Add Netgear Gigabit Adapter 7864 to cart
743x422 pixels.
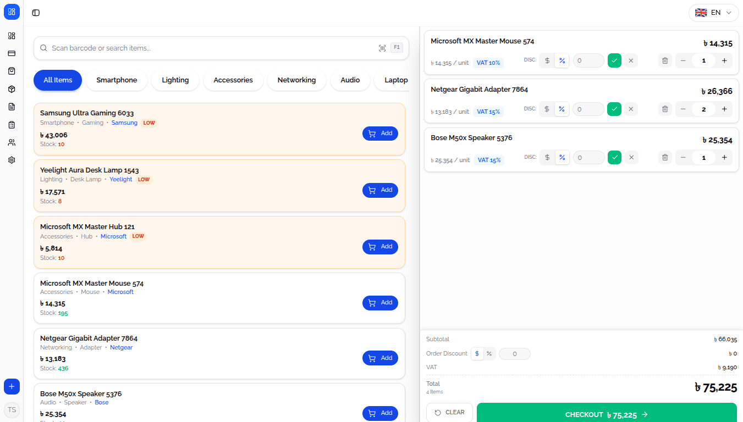[x=380, y=358]
